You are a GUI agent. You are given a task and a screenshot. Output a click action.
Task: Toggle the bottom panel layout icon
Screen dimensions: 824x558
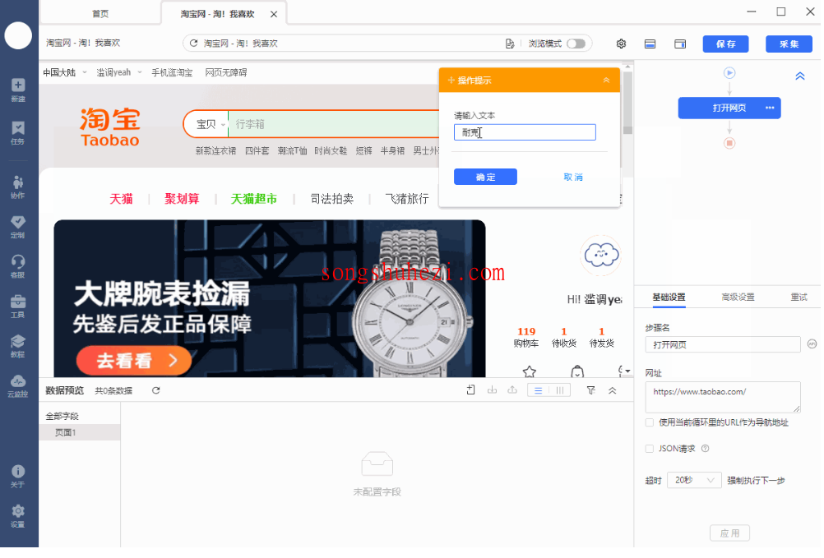650,44
